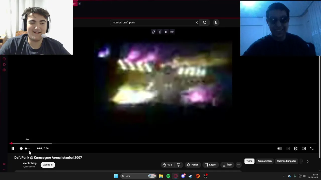Image resolution: width=321 pixels, height=180 pixels.
Task: Click the exit arrow icon above the video
Action: click(160, 32)
